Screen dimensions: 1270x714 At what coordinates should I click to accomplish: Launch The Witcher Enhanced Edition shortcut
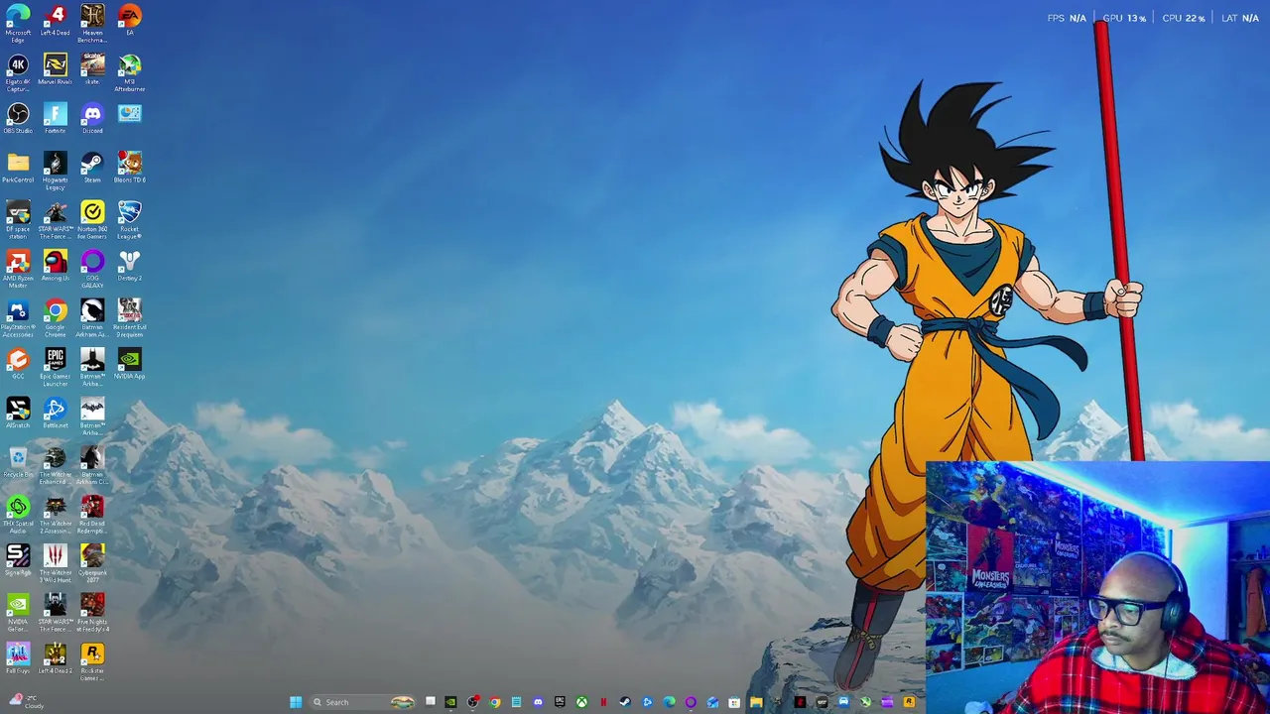[56, 465]
